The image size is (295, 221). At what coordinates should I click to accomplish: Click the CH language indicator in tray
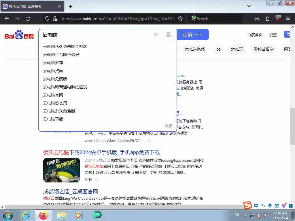(x=237, y=215)
